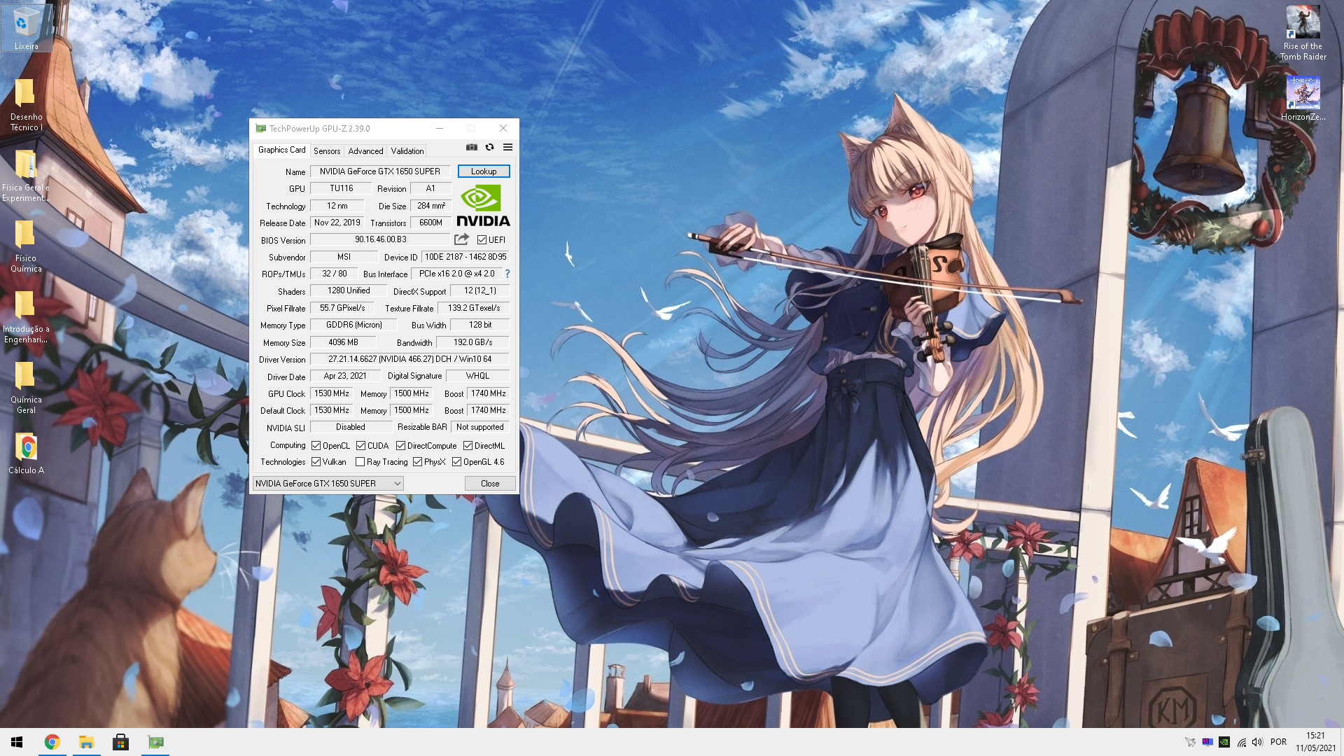Switch to the Sensors tab
The height and width of the screenshot is (756, 1344).
coord(327,150)
